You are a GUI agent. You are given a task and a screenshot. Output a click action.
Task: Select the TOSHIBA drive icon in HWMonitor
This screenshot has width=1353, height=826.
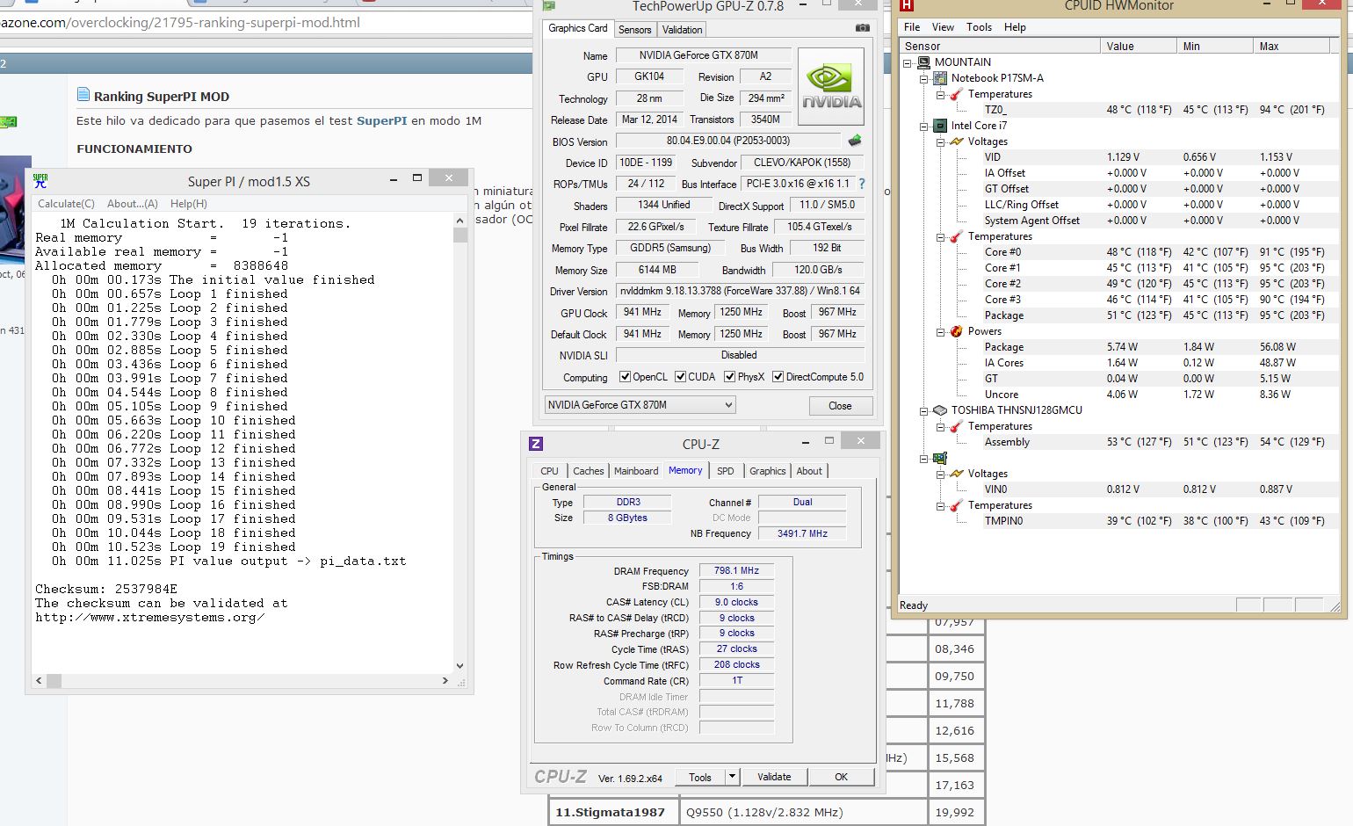coord(939,410)
